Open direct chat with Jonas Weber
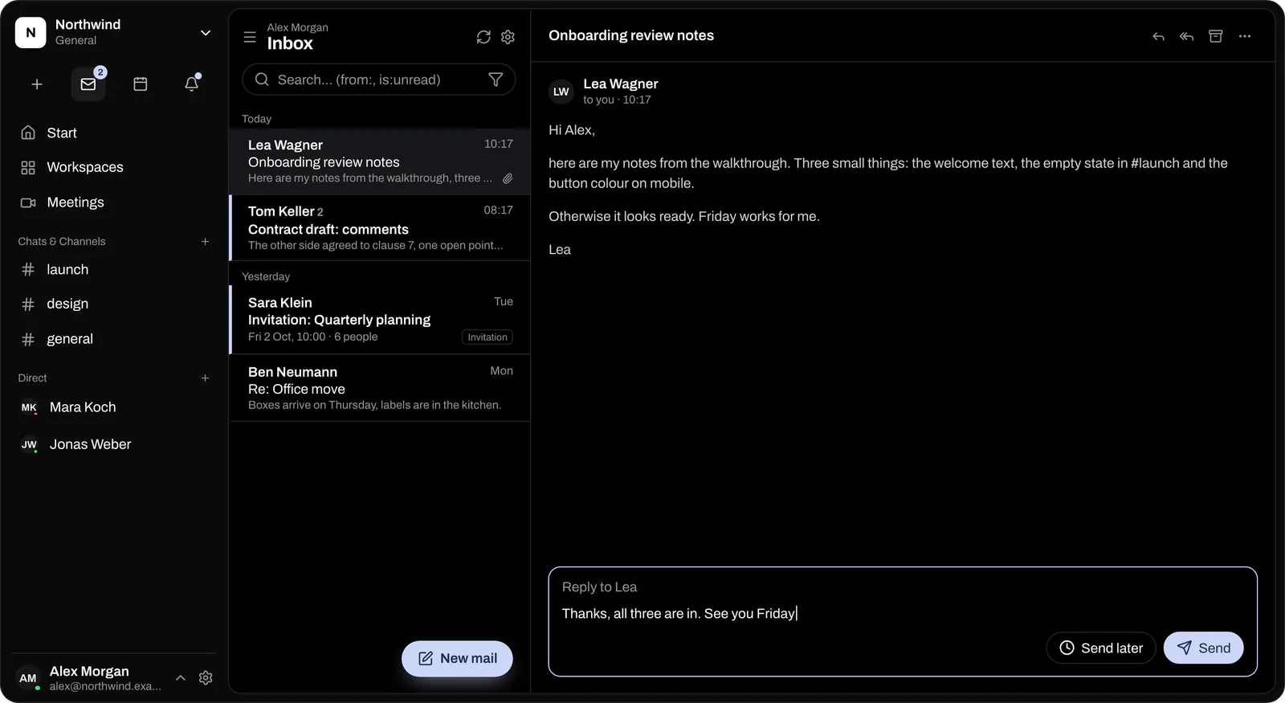 114,444
